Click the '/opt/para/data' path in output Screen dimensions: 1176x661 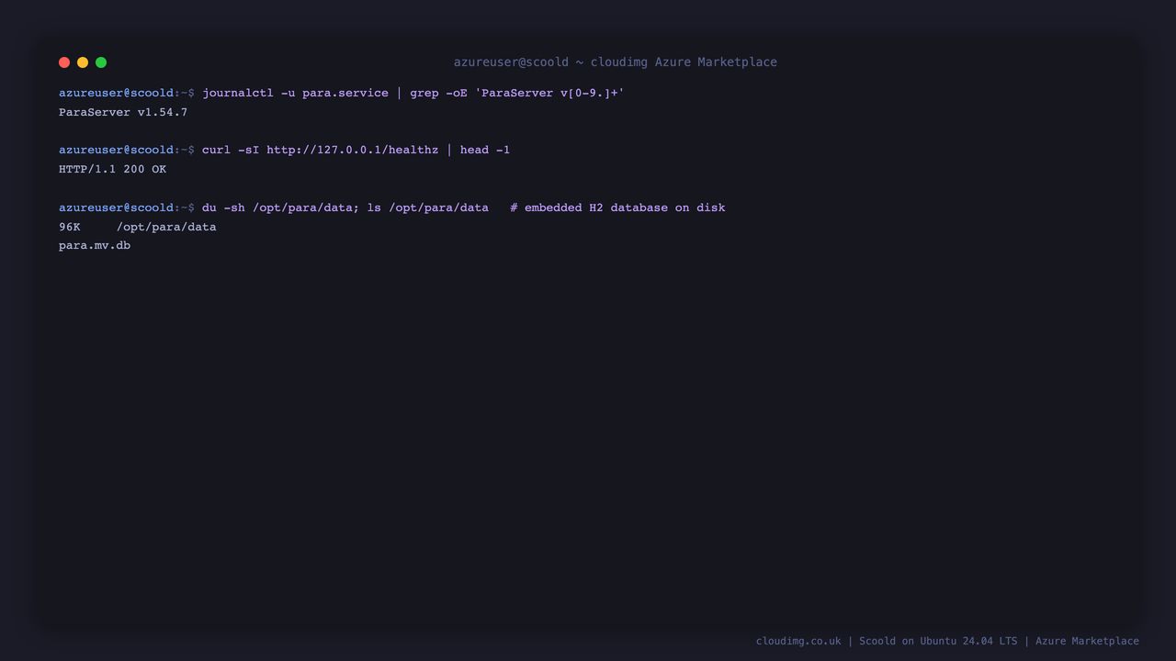(166, 228)
